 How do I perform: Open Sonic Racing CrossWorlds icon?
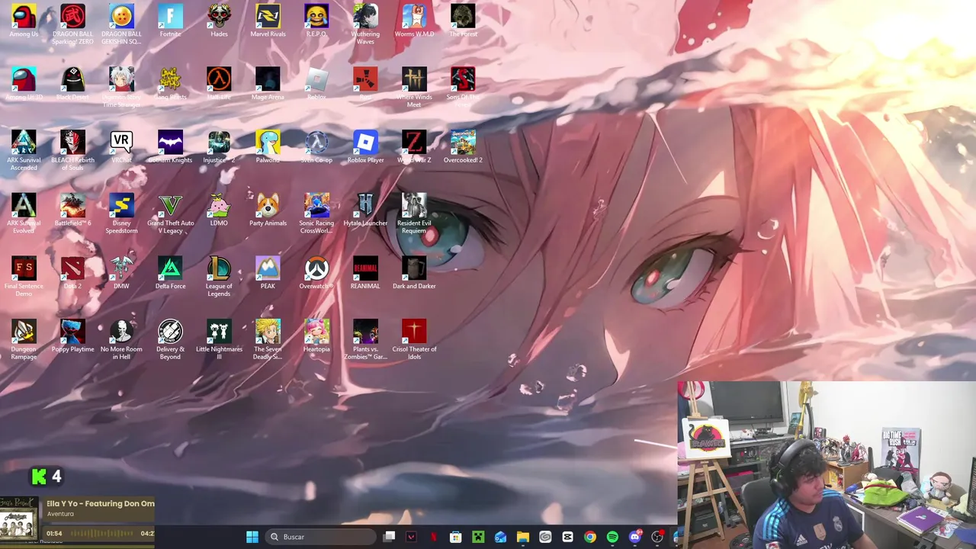coord(316,213)
